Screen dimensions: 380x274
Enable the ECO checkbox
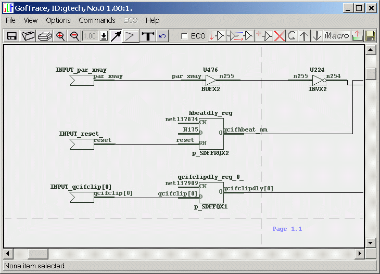click(x=184, y=36)
